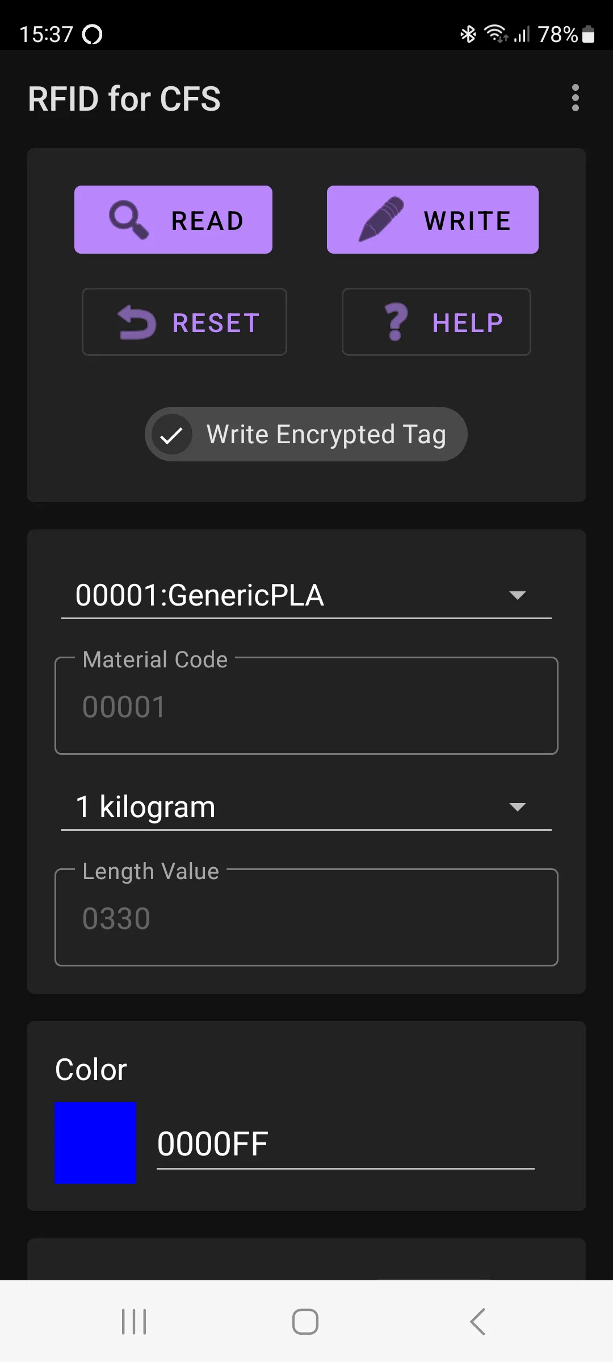Select the 0000FF color hex field

pos(345,1144)
